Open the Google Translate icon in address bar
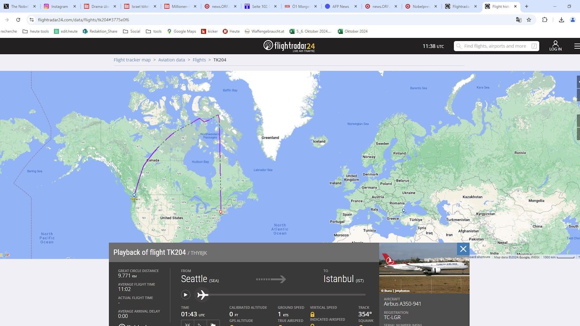The width and height of the screenshot is (580, 326). coord(519,20)
